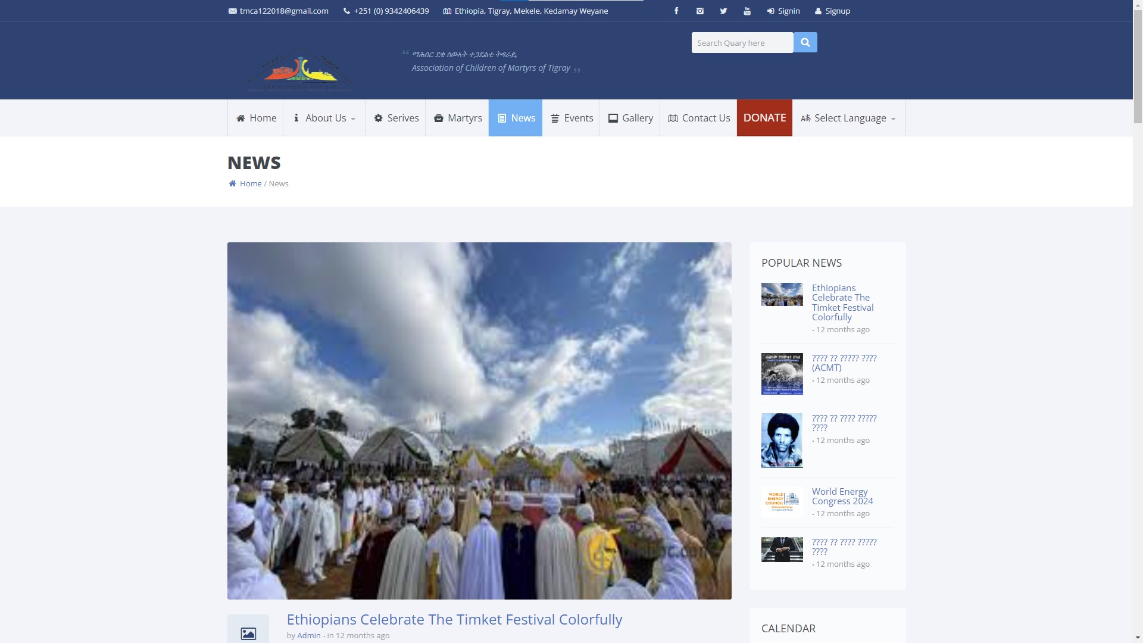Go to the Gallery menu item

click(x=630, y=118)
